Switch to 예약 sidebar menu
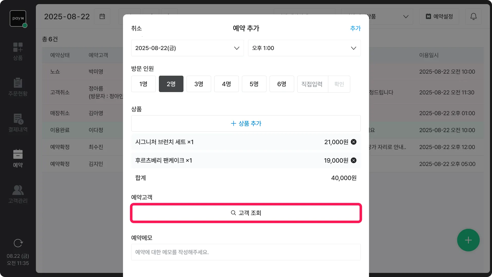 18,158
